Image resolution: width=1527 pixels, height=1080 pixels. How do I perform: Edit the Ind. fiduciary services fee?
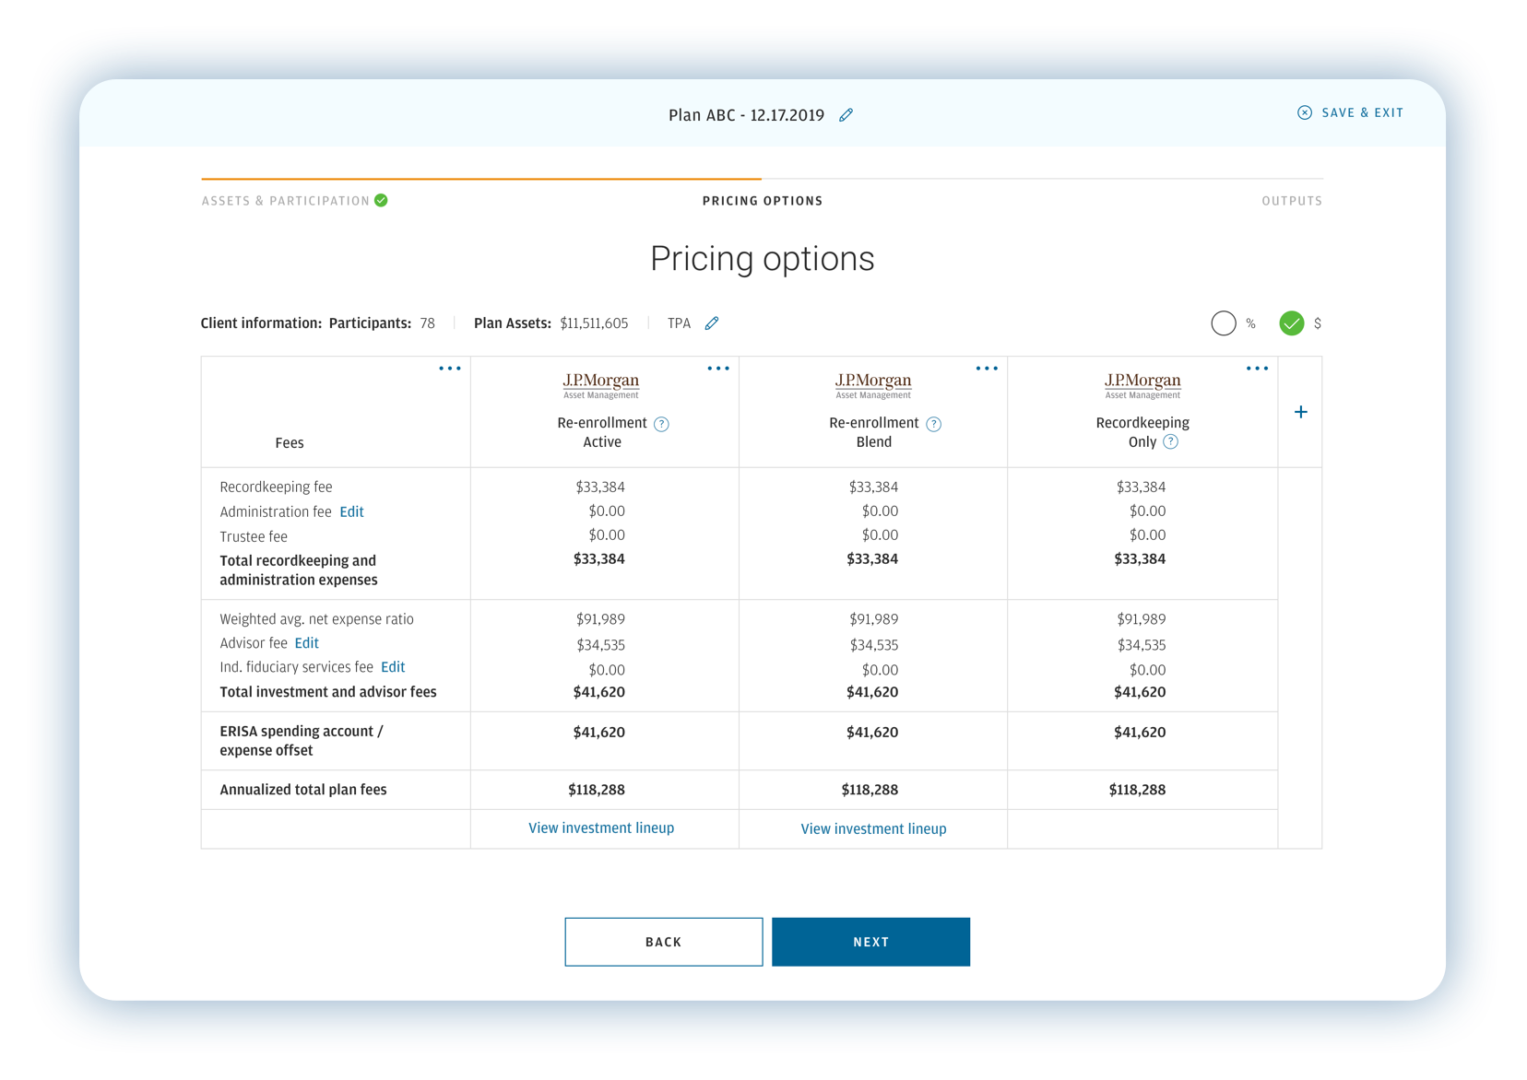(393, 667)
